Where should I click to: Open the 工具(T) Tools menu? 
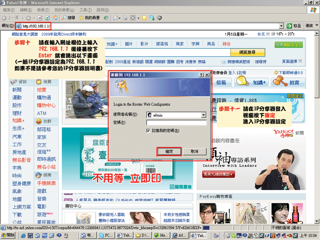point(86,10)
